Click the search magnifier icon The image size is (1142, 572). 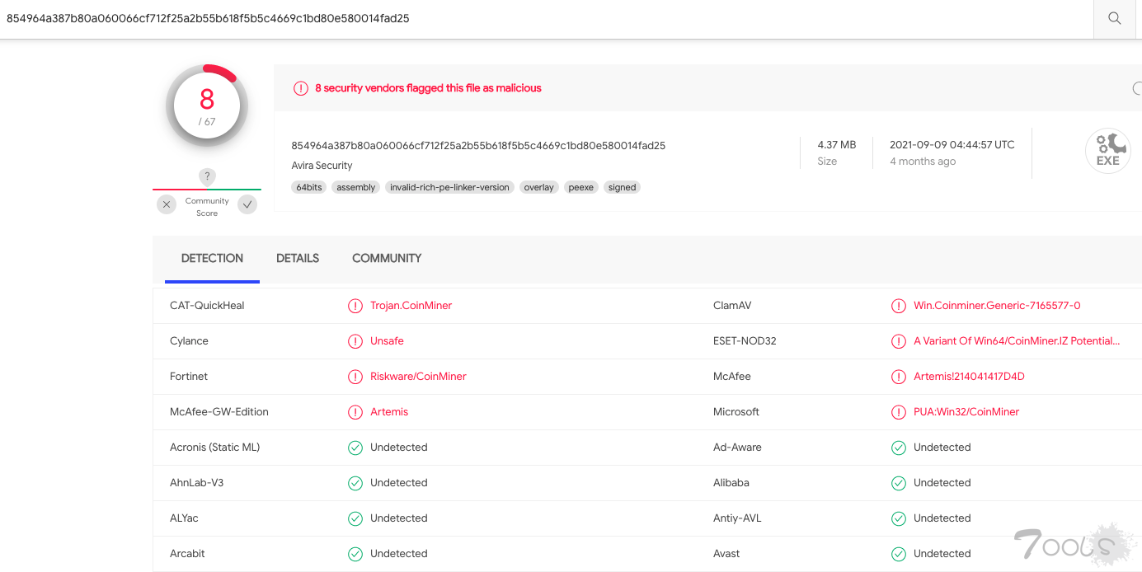click(x=1115, y=18)
